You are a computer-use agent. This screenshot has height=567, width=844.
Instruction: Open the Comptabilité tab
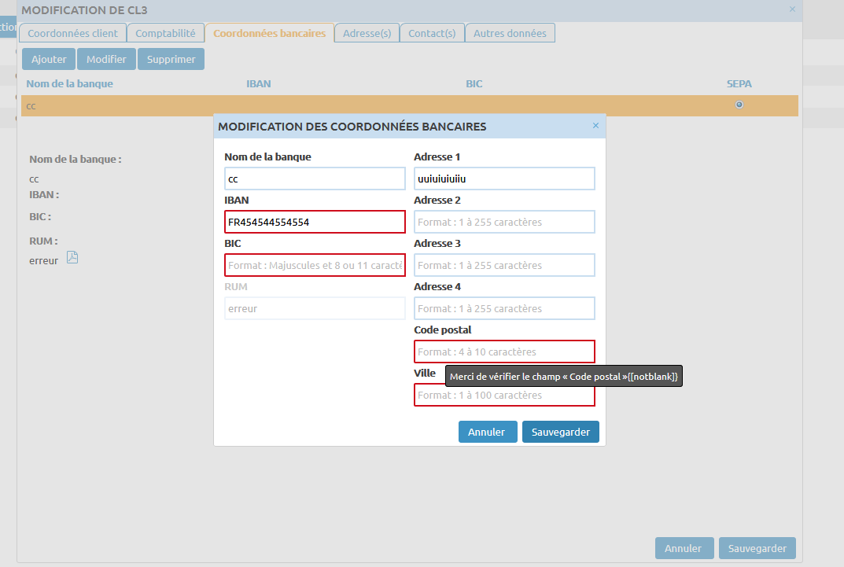[165, 33]
